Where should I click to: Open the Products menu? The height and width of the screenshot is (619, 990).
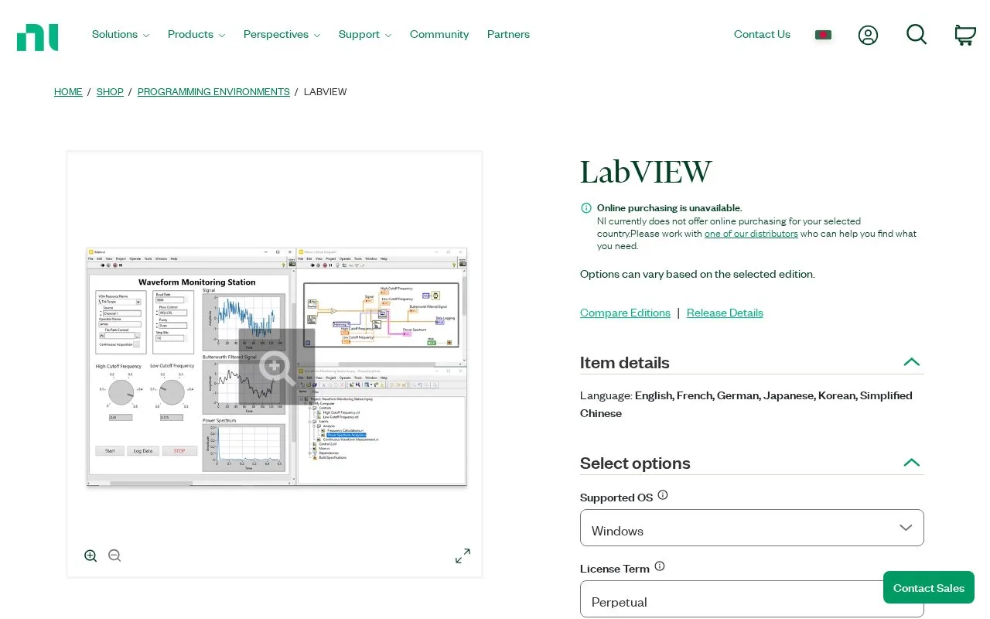pyautogui.click(x=196, y=34)
